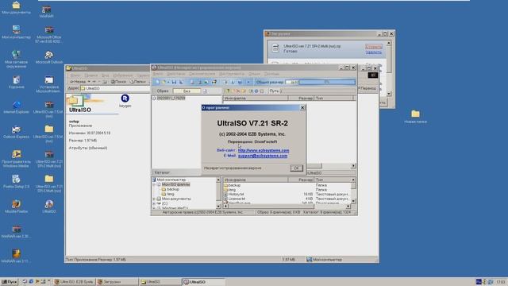The width and height of the screenshot is (508, 286).
Task: Click the total size progress bar in UltraISO
Action: [326, 82]
